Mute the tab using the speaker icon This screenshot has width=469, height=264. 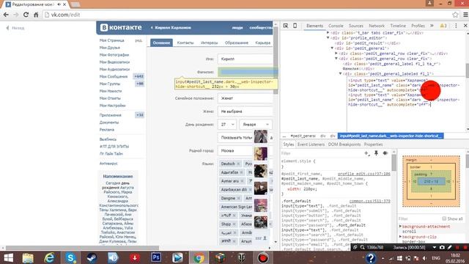[x=59, y=4]
